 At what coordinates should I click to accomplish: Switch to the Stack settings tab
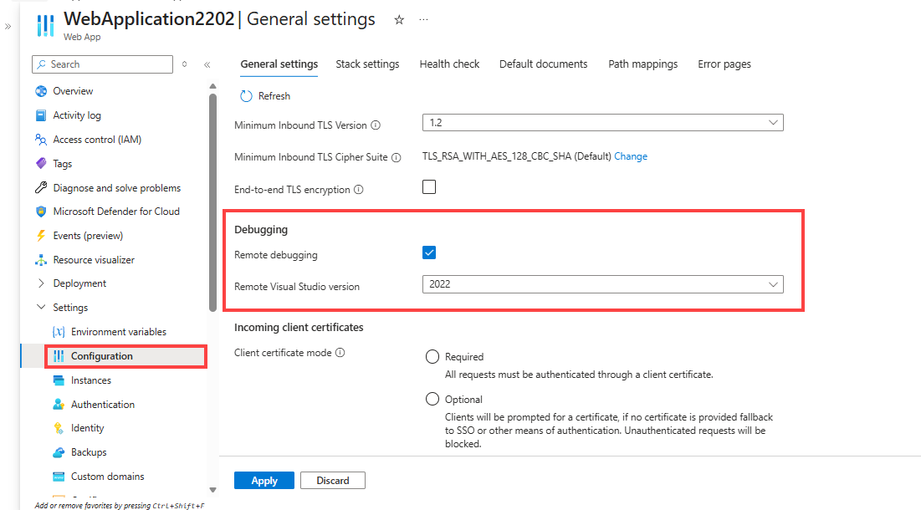click(367, 64)
